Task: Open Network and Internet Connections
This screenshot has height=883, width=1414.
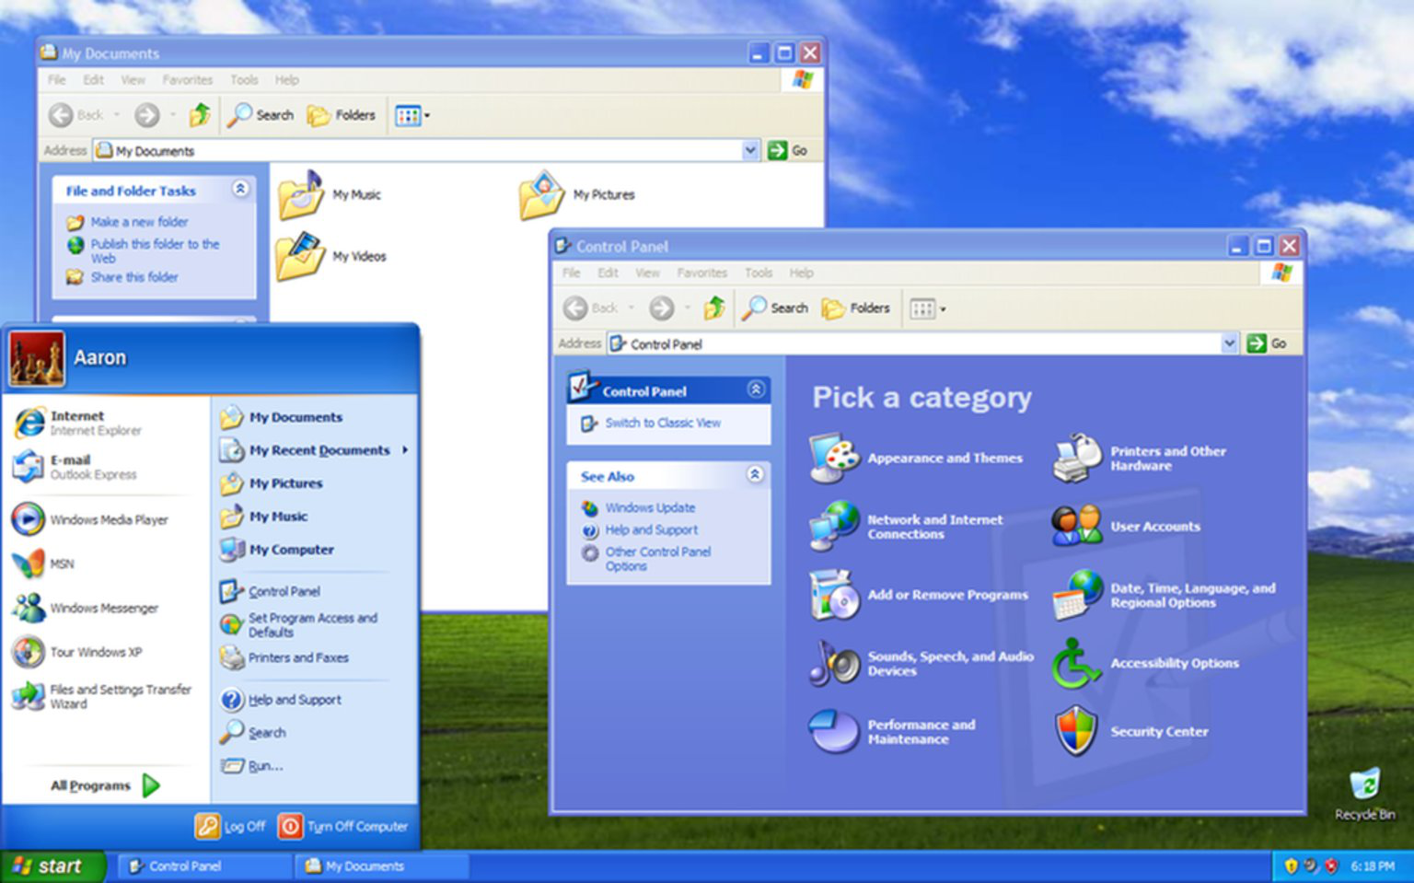Action: point(934,526)
